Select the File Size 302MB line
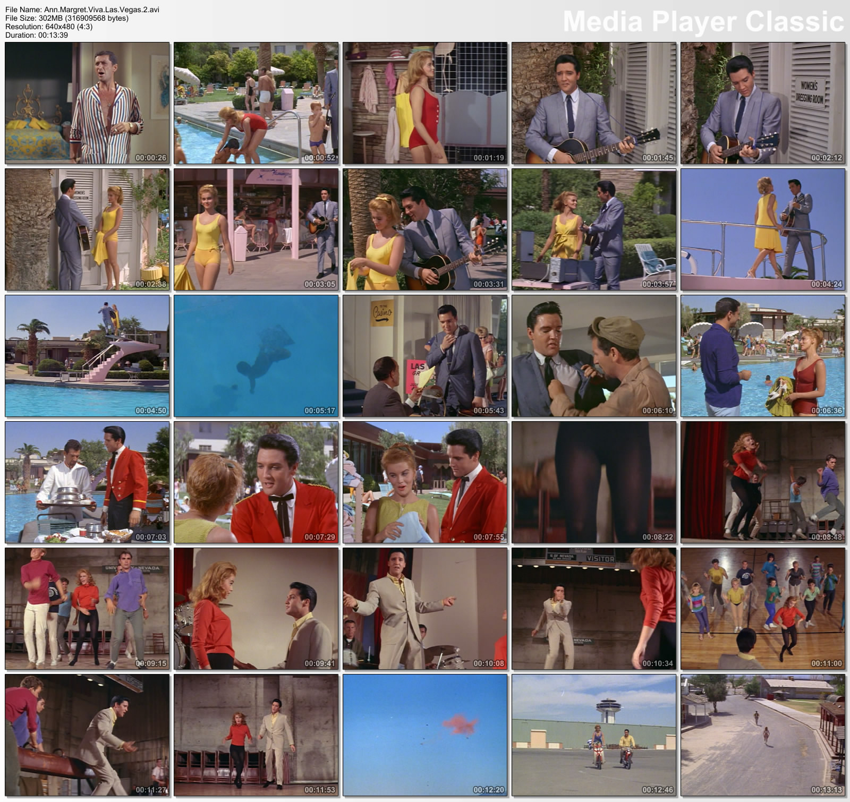The height and width of the screenshot is (802, 850). [x=67, y=18]
